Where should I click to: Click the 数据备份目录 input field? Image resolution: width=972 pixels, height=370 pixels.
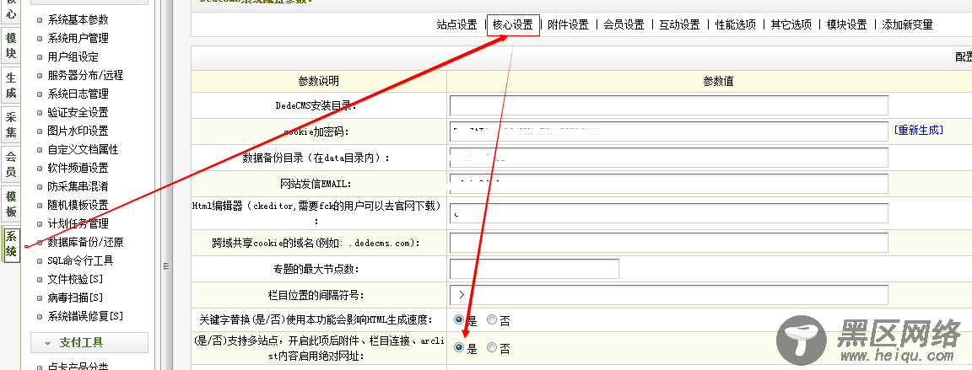[x=668, y=157]
